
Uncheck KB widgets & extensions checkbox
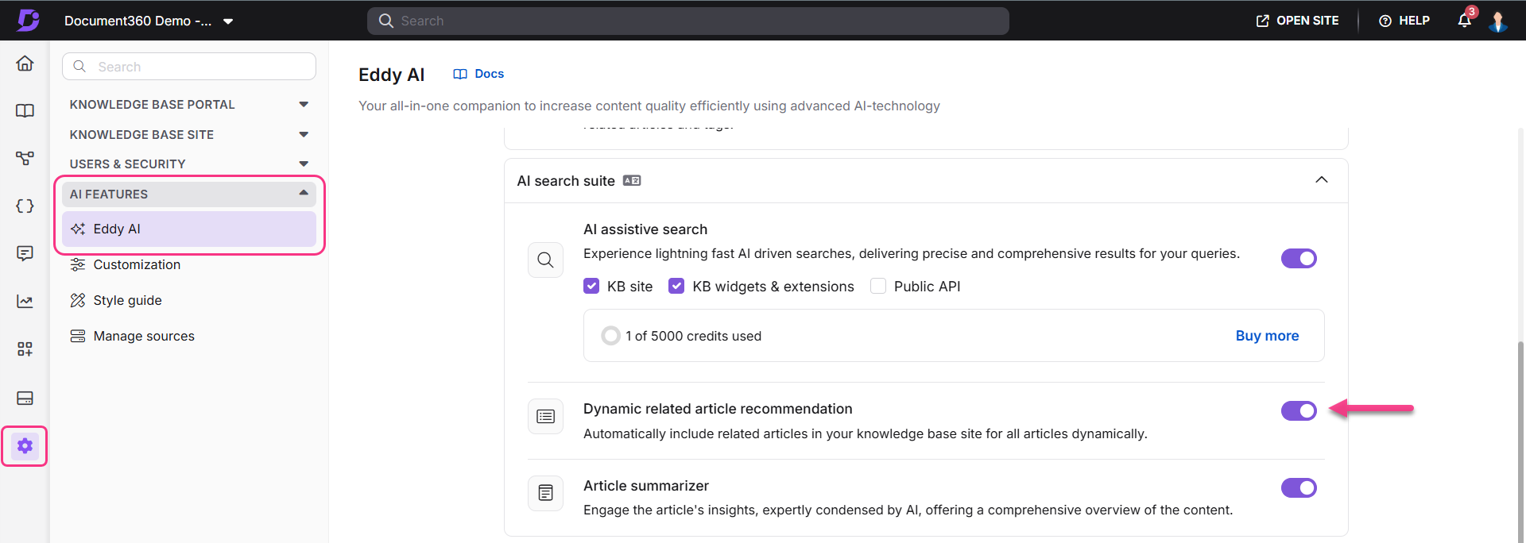676,286
